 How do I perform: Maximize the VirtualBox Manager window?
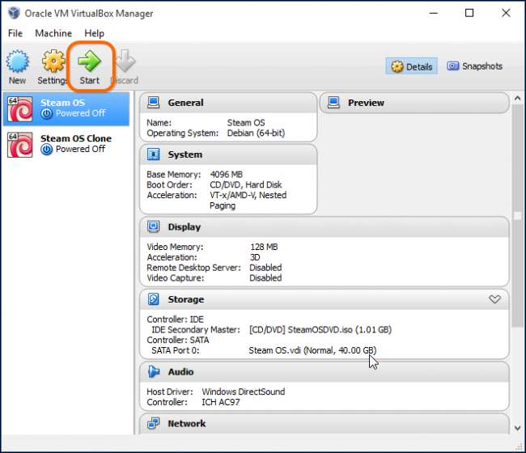pyautogui.click(x=469, y=13)
